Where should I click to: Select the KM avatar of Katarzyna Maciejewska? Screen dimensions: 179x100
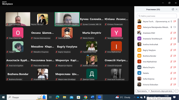[139, 27]
